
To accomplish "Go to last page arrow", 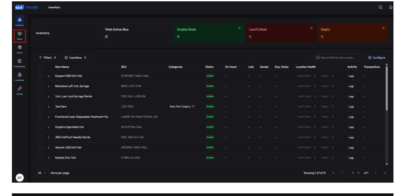I will (385, 173).
